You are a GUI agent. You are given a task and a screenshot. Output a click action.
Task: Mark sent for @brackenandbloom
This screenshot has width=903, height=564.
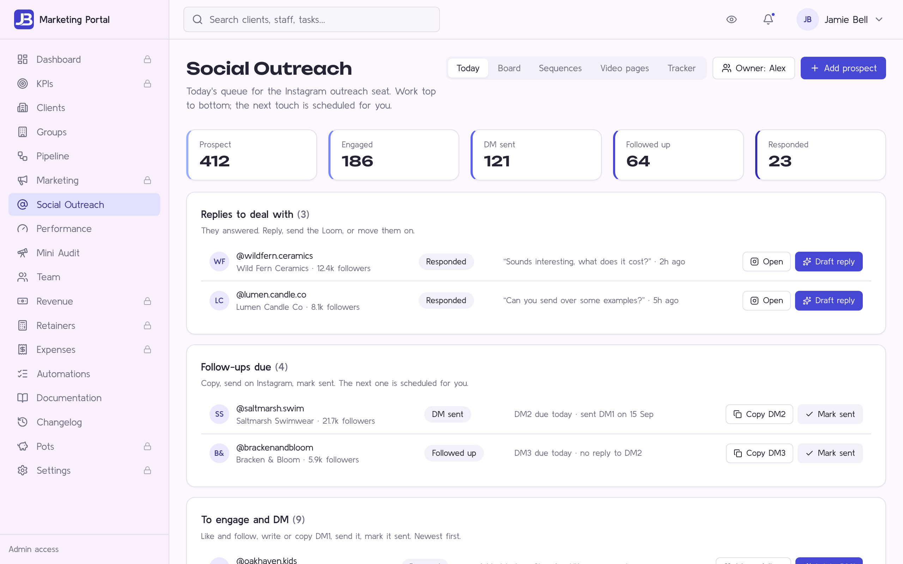[830, 453]
